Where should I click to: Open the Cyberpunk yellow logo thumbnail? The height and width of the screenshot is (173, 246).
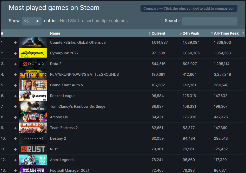click(x=33, y=53)
